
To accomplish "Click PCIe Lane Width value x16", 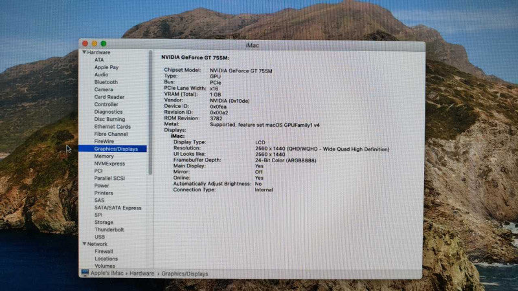I will click(x=214, y=89).
